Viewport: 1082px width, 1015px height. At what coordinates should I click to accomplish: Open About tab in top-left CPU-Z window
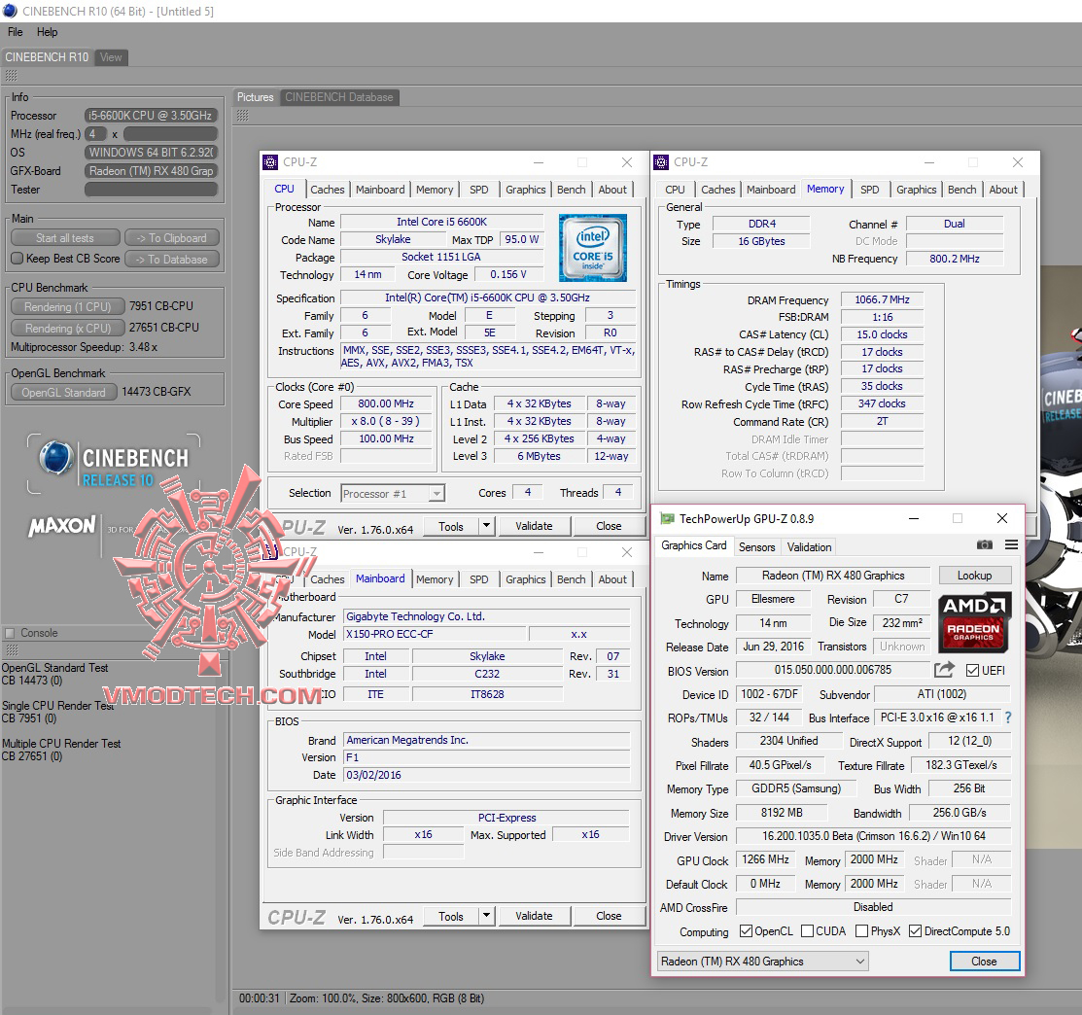(612, 189)
